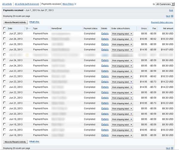Screen dimensions: 179x150
Task: Open the More filters menu
Action: coord(68,4)
